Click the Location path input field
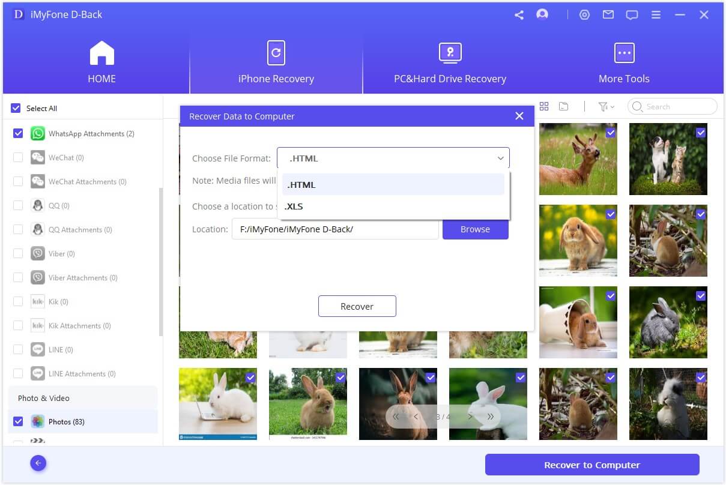Viewport: 726px width, 485px height. click(335, 229)
